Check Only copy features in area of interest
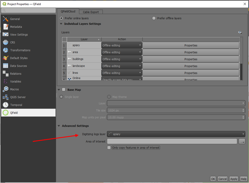The image size is (249, 183). (x=109, y=148)
